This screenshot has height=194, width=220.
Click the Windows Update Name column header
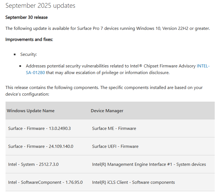31,111
